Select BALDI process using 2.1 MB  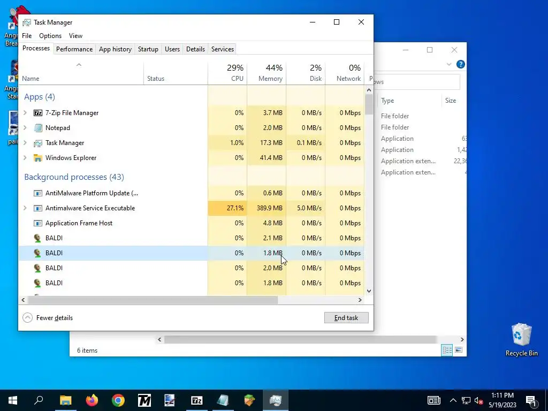(191, 238)
